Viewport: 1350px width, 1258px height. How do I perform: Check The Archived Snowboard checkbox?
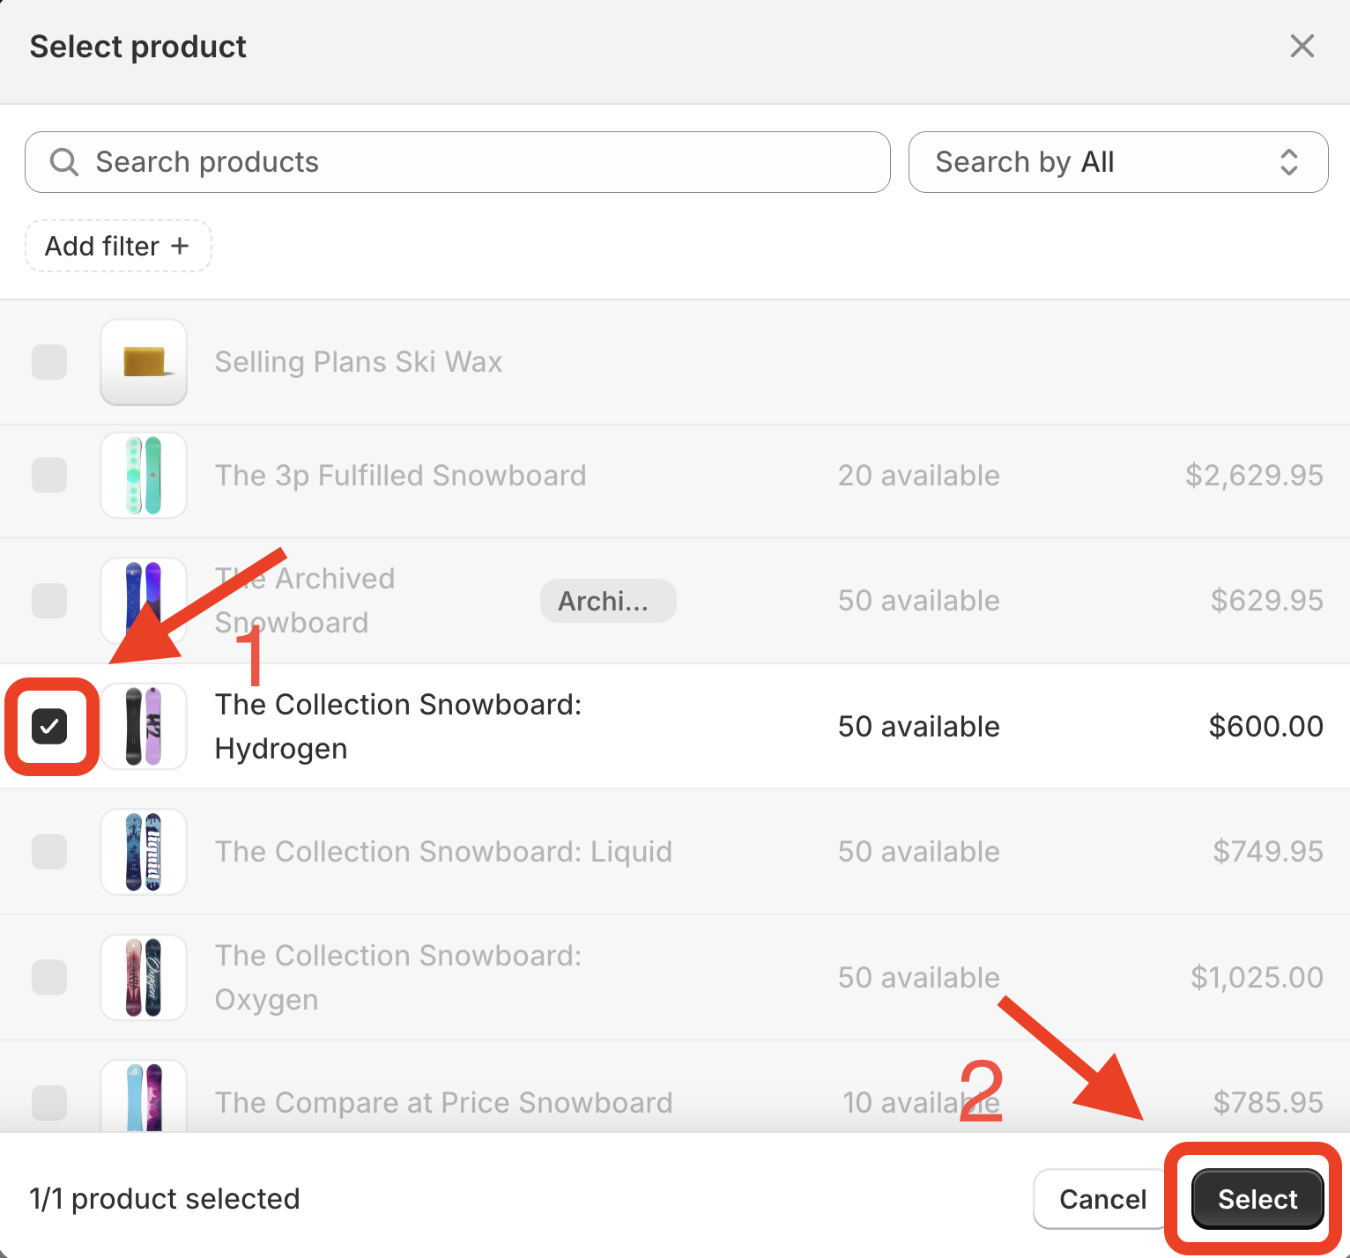click(x=49, y=600)
